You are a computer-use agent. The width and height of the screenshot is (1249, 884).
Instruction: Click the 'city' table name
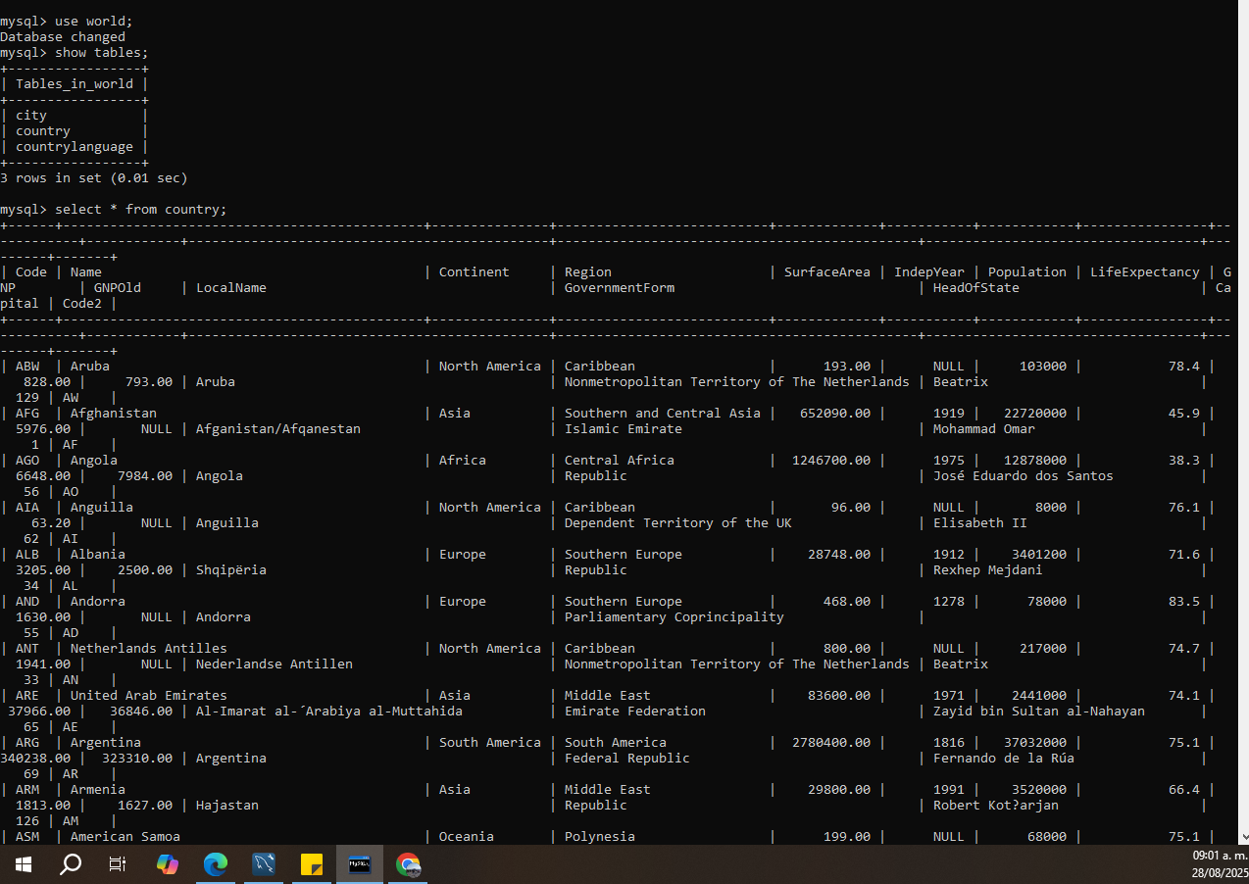pyautogui.click(x=31, y=116)
